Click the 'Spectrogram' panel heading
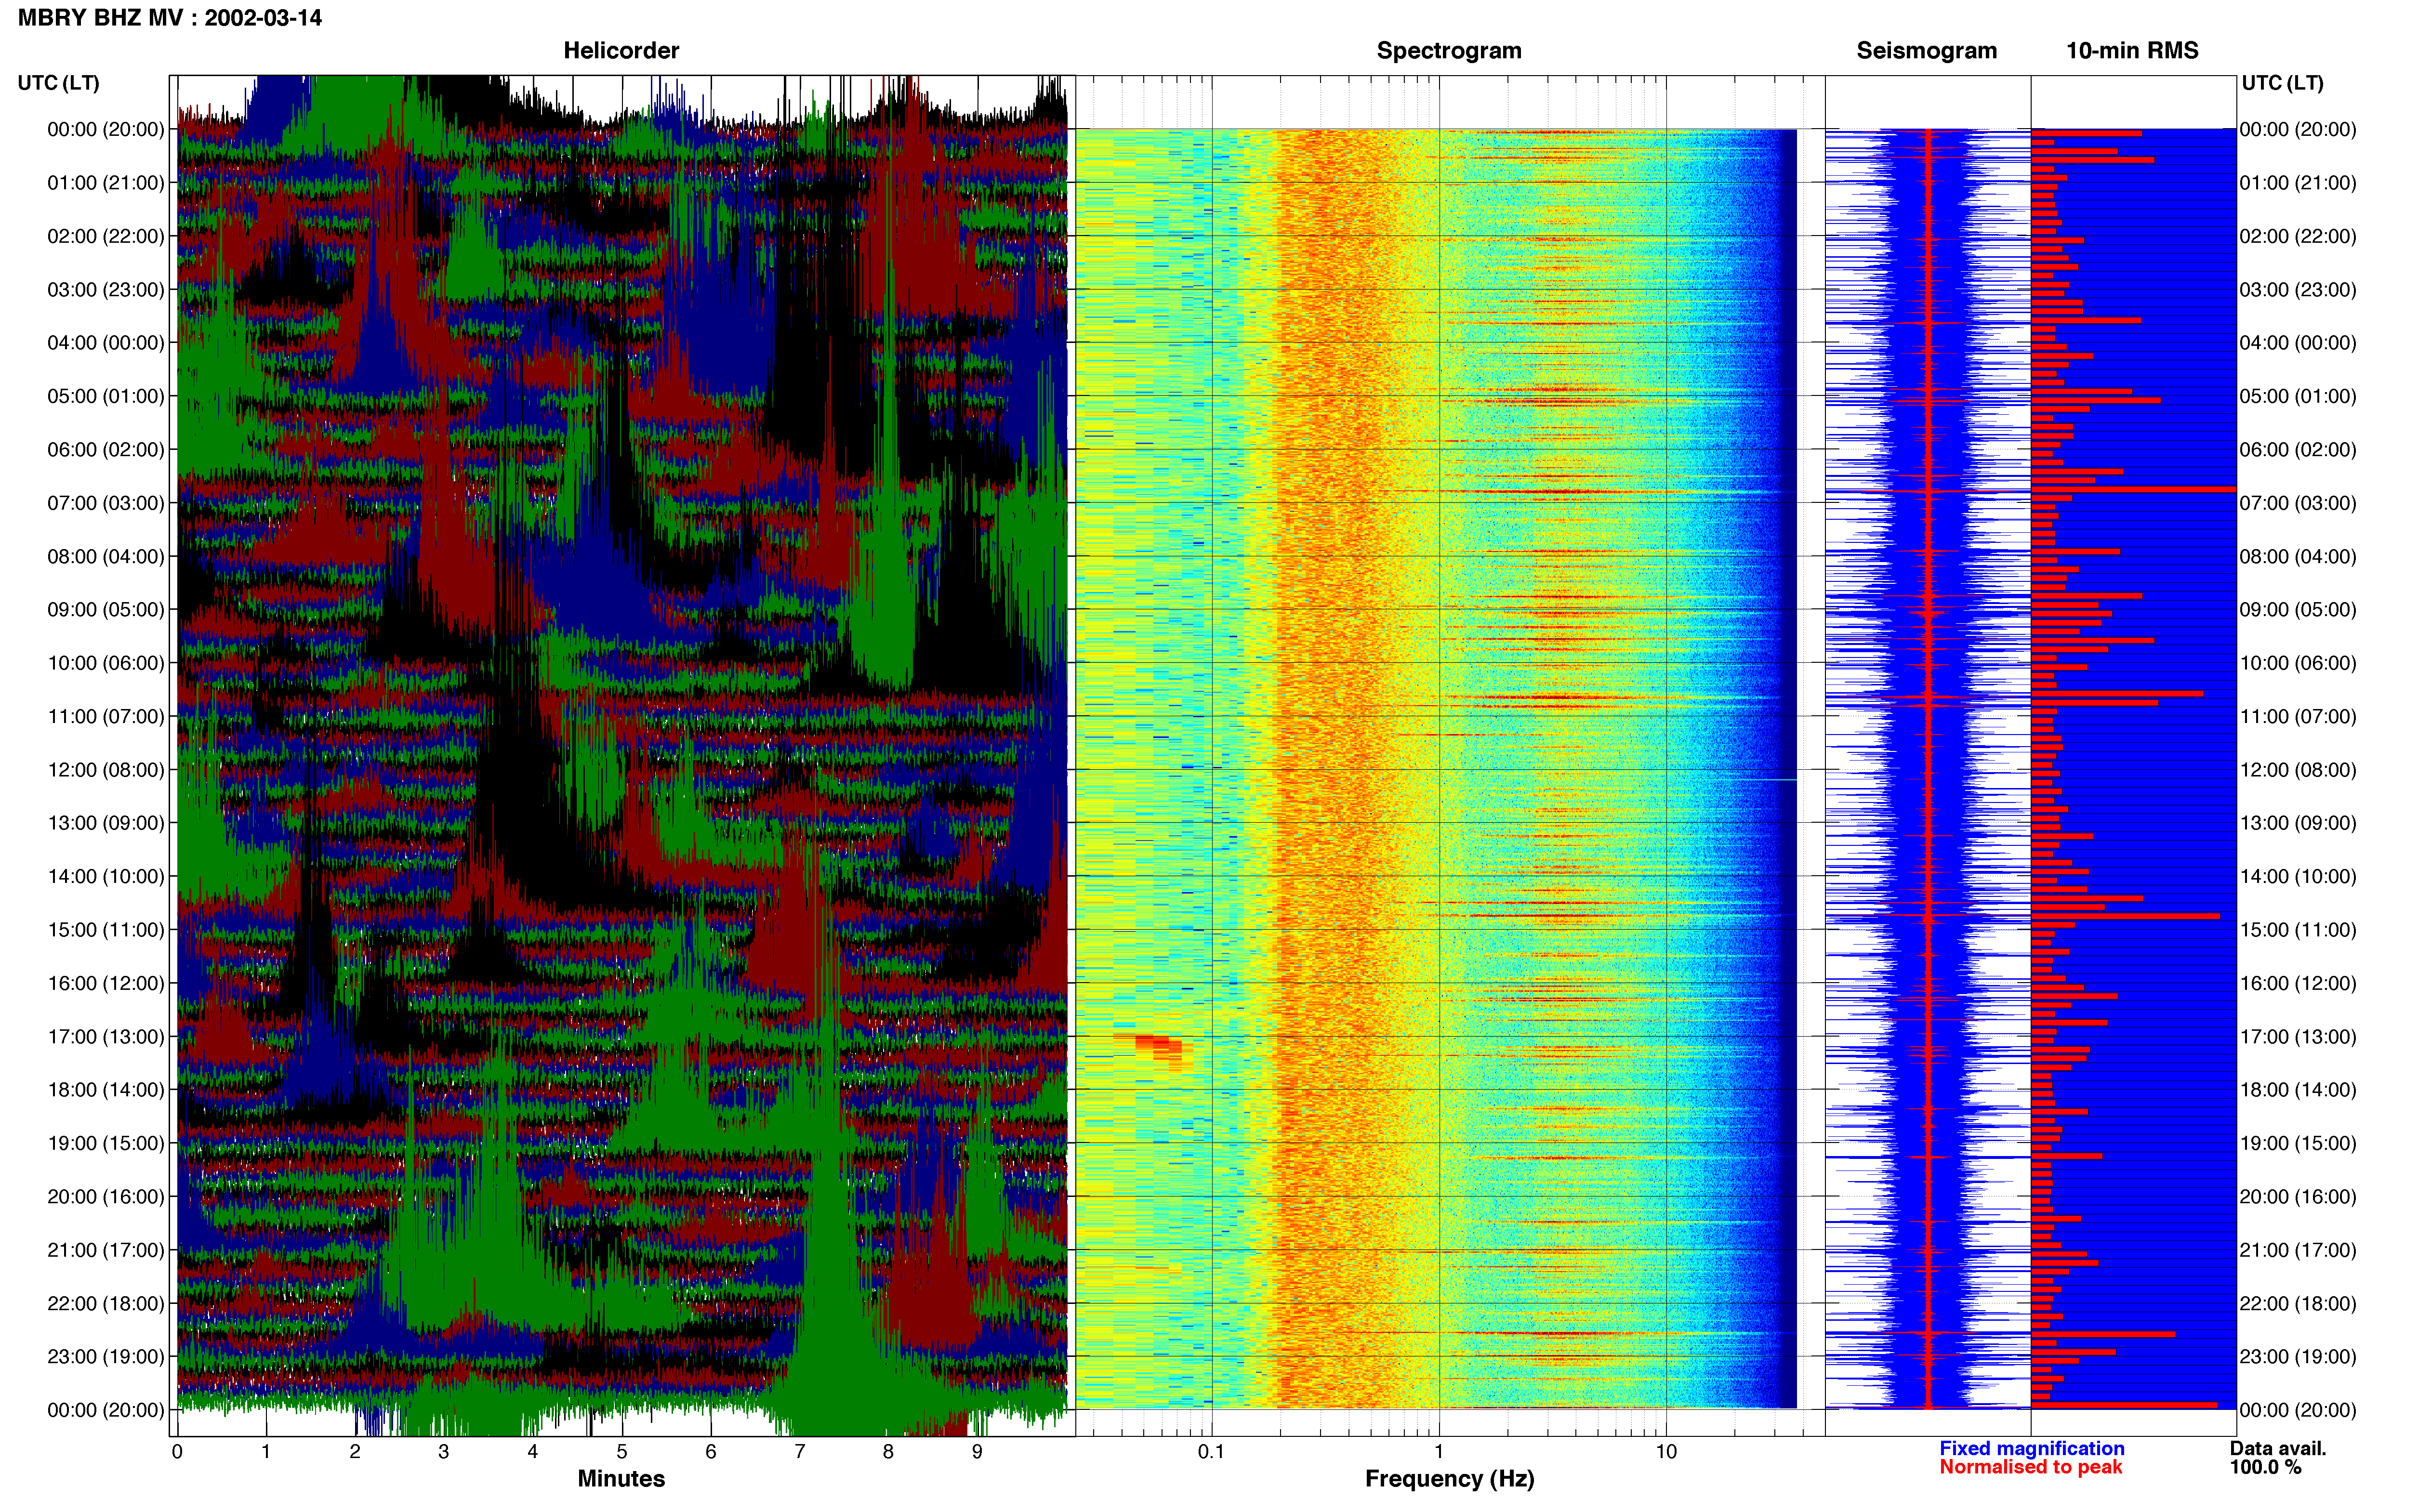The width and height of the screenshot is (2418, 1512). pyautogui.click(x=1449, y=51)
